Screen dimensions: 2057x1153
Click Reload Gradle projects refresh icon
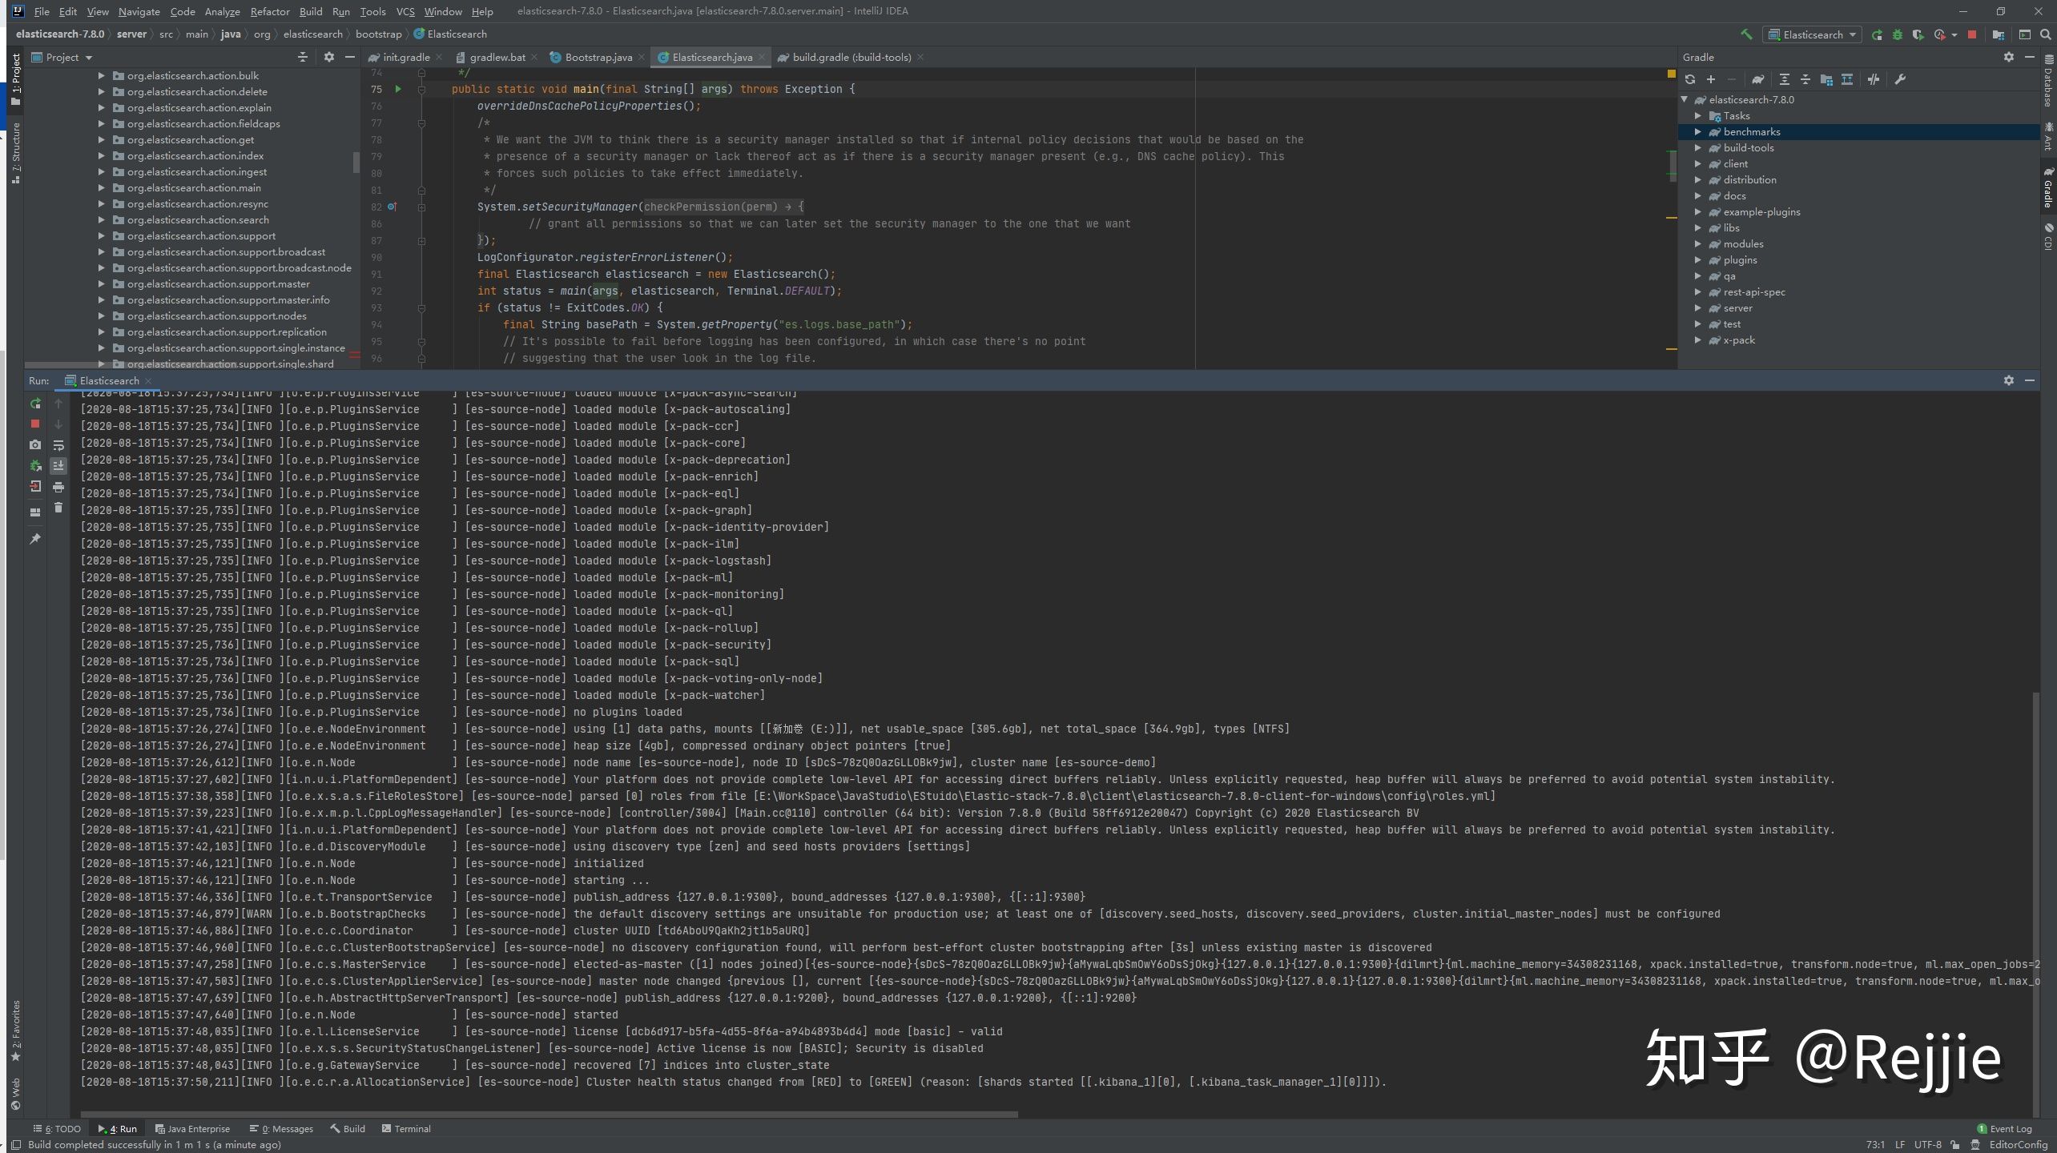tap(1690, 79)
